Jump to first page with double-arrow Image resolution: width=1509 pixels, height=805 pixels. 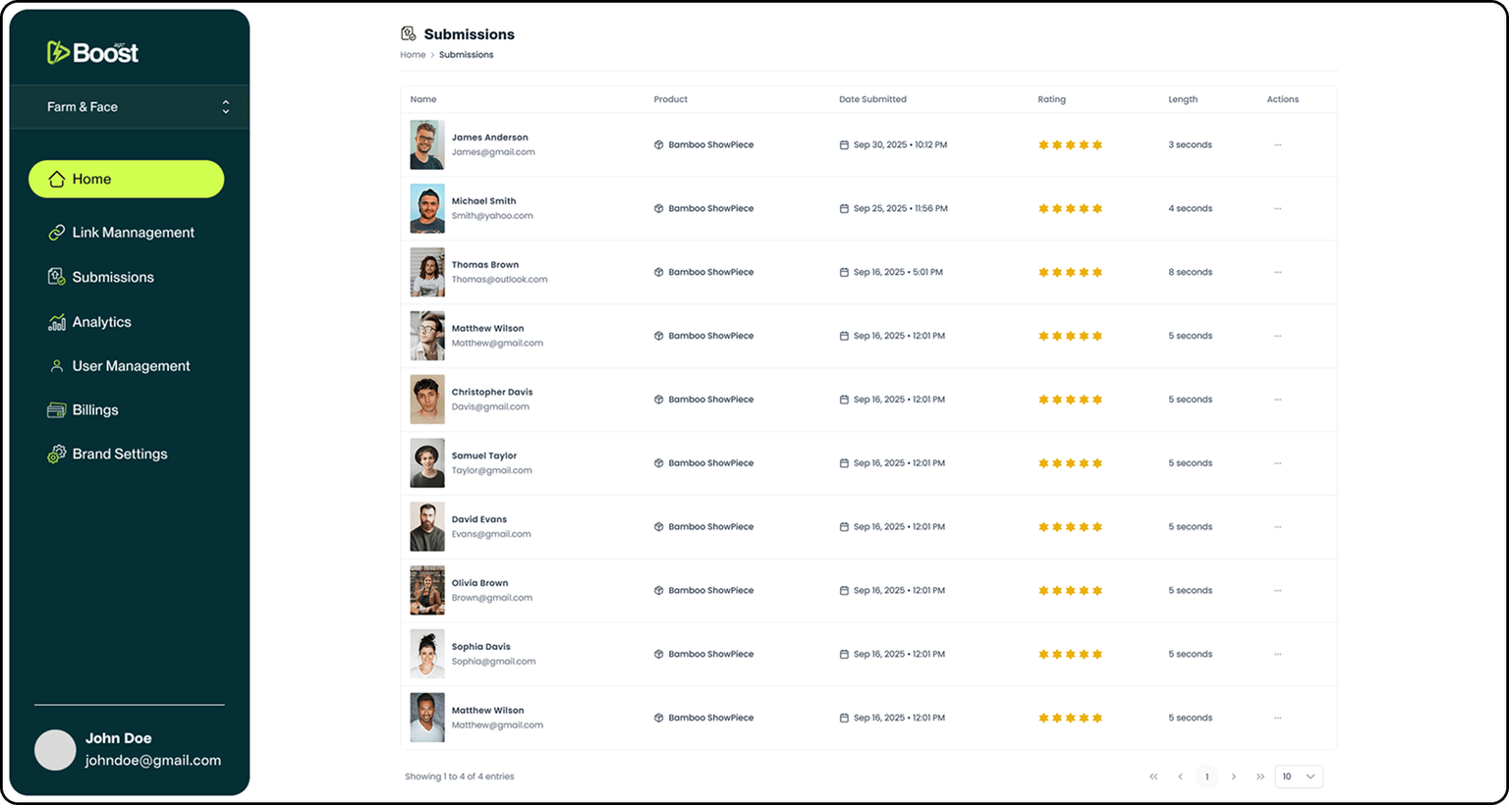1153,777
